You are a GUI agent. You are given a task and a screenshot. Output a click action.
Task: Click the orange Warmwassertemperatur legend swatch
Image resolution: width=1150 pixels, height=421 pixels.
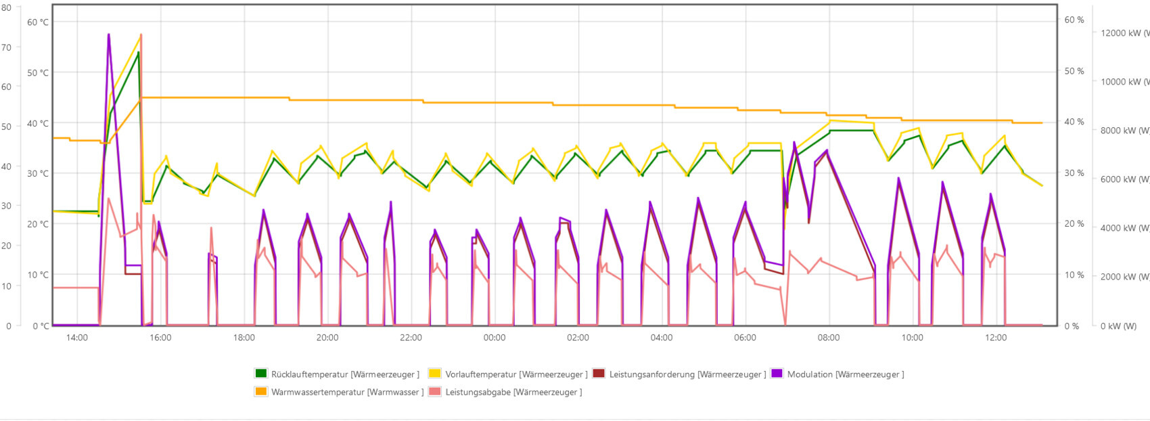click(x=260, y=391)
